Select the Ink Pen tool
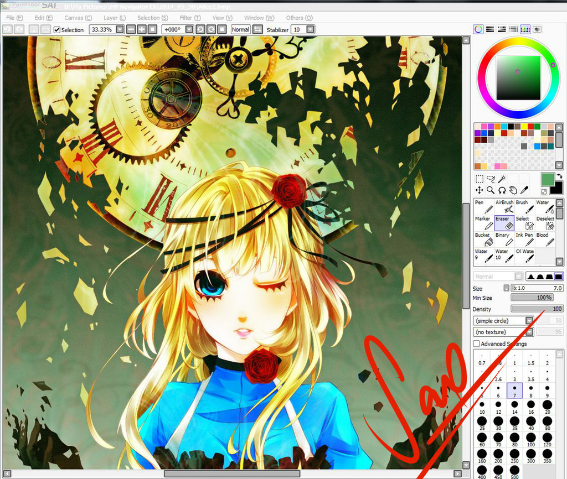Viewport: 567px width, 479px height. click(x=524, y=239)
